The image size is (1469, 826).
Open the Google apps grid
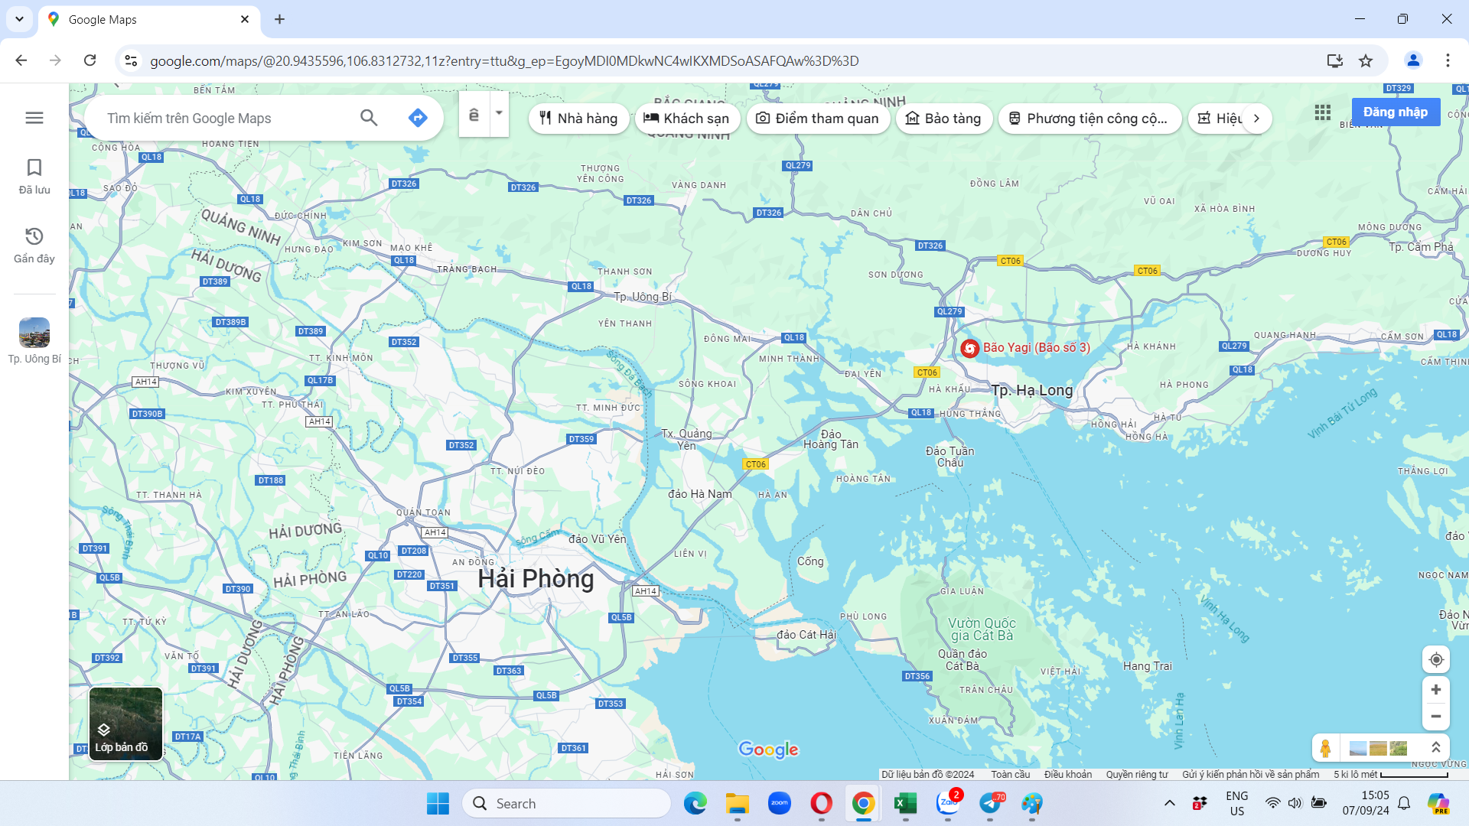tap(1323, 112)
